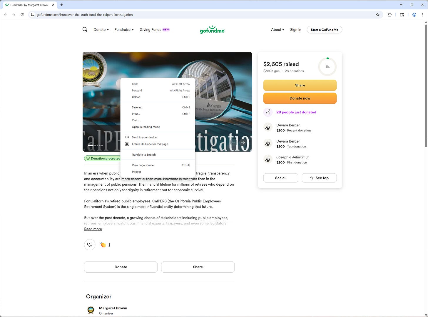Image resolution: width=428 pixels, height=317 pixels.
Task: Select Back in the context menu
Action: coord(158,84)
